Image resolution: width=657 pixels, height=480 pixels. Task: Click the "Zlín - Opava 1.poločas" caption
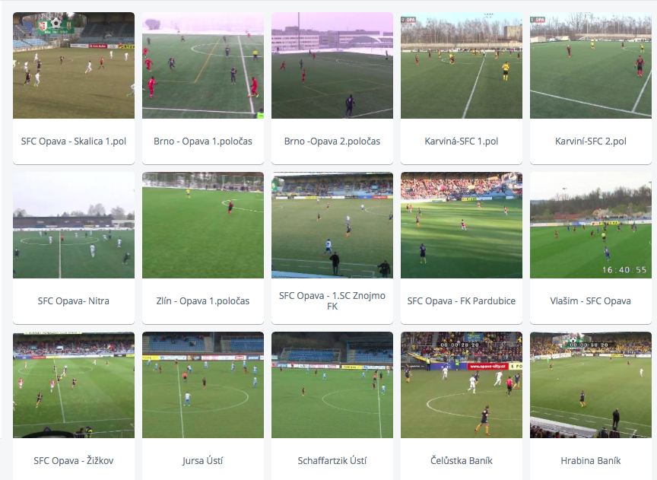[203, 301]
